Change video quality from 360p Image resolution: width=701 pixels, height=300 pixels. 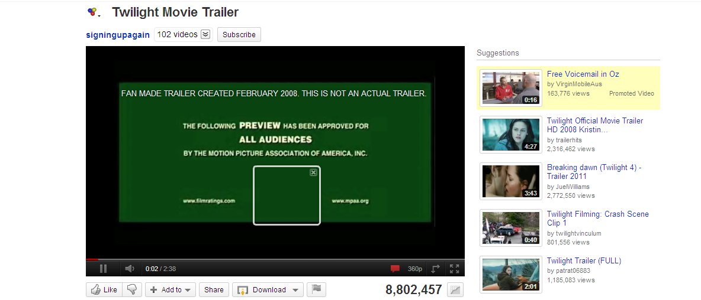point(415,269)
